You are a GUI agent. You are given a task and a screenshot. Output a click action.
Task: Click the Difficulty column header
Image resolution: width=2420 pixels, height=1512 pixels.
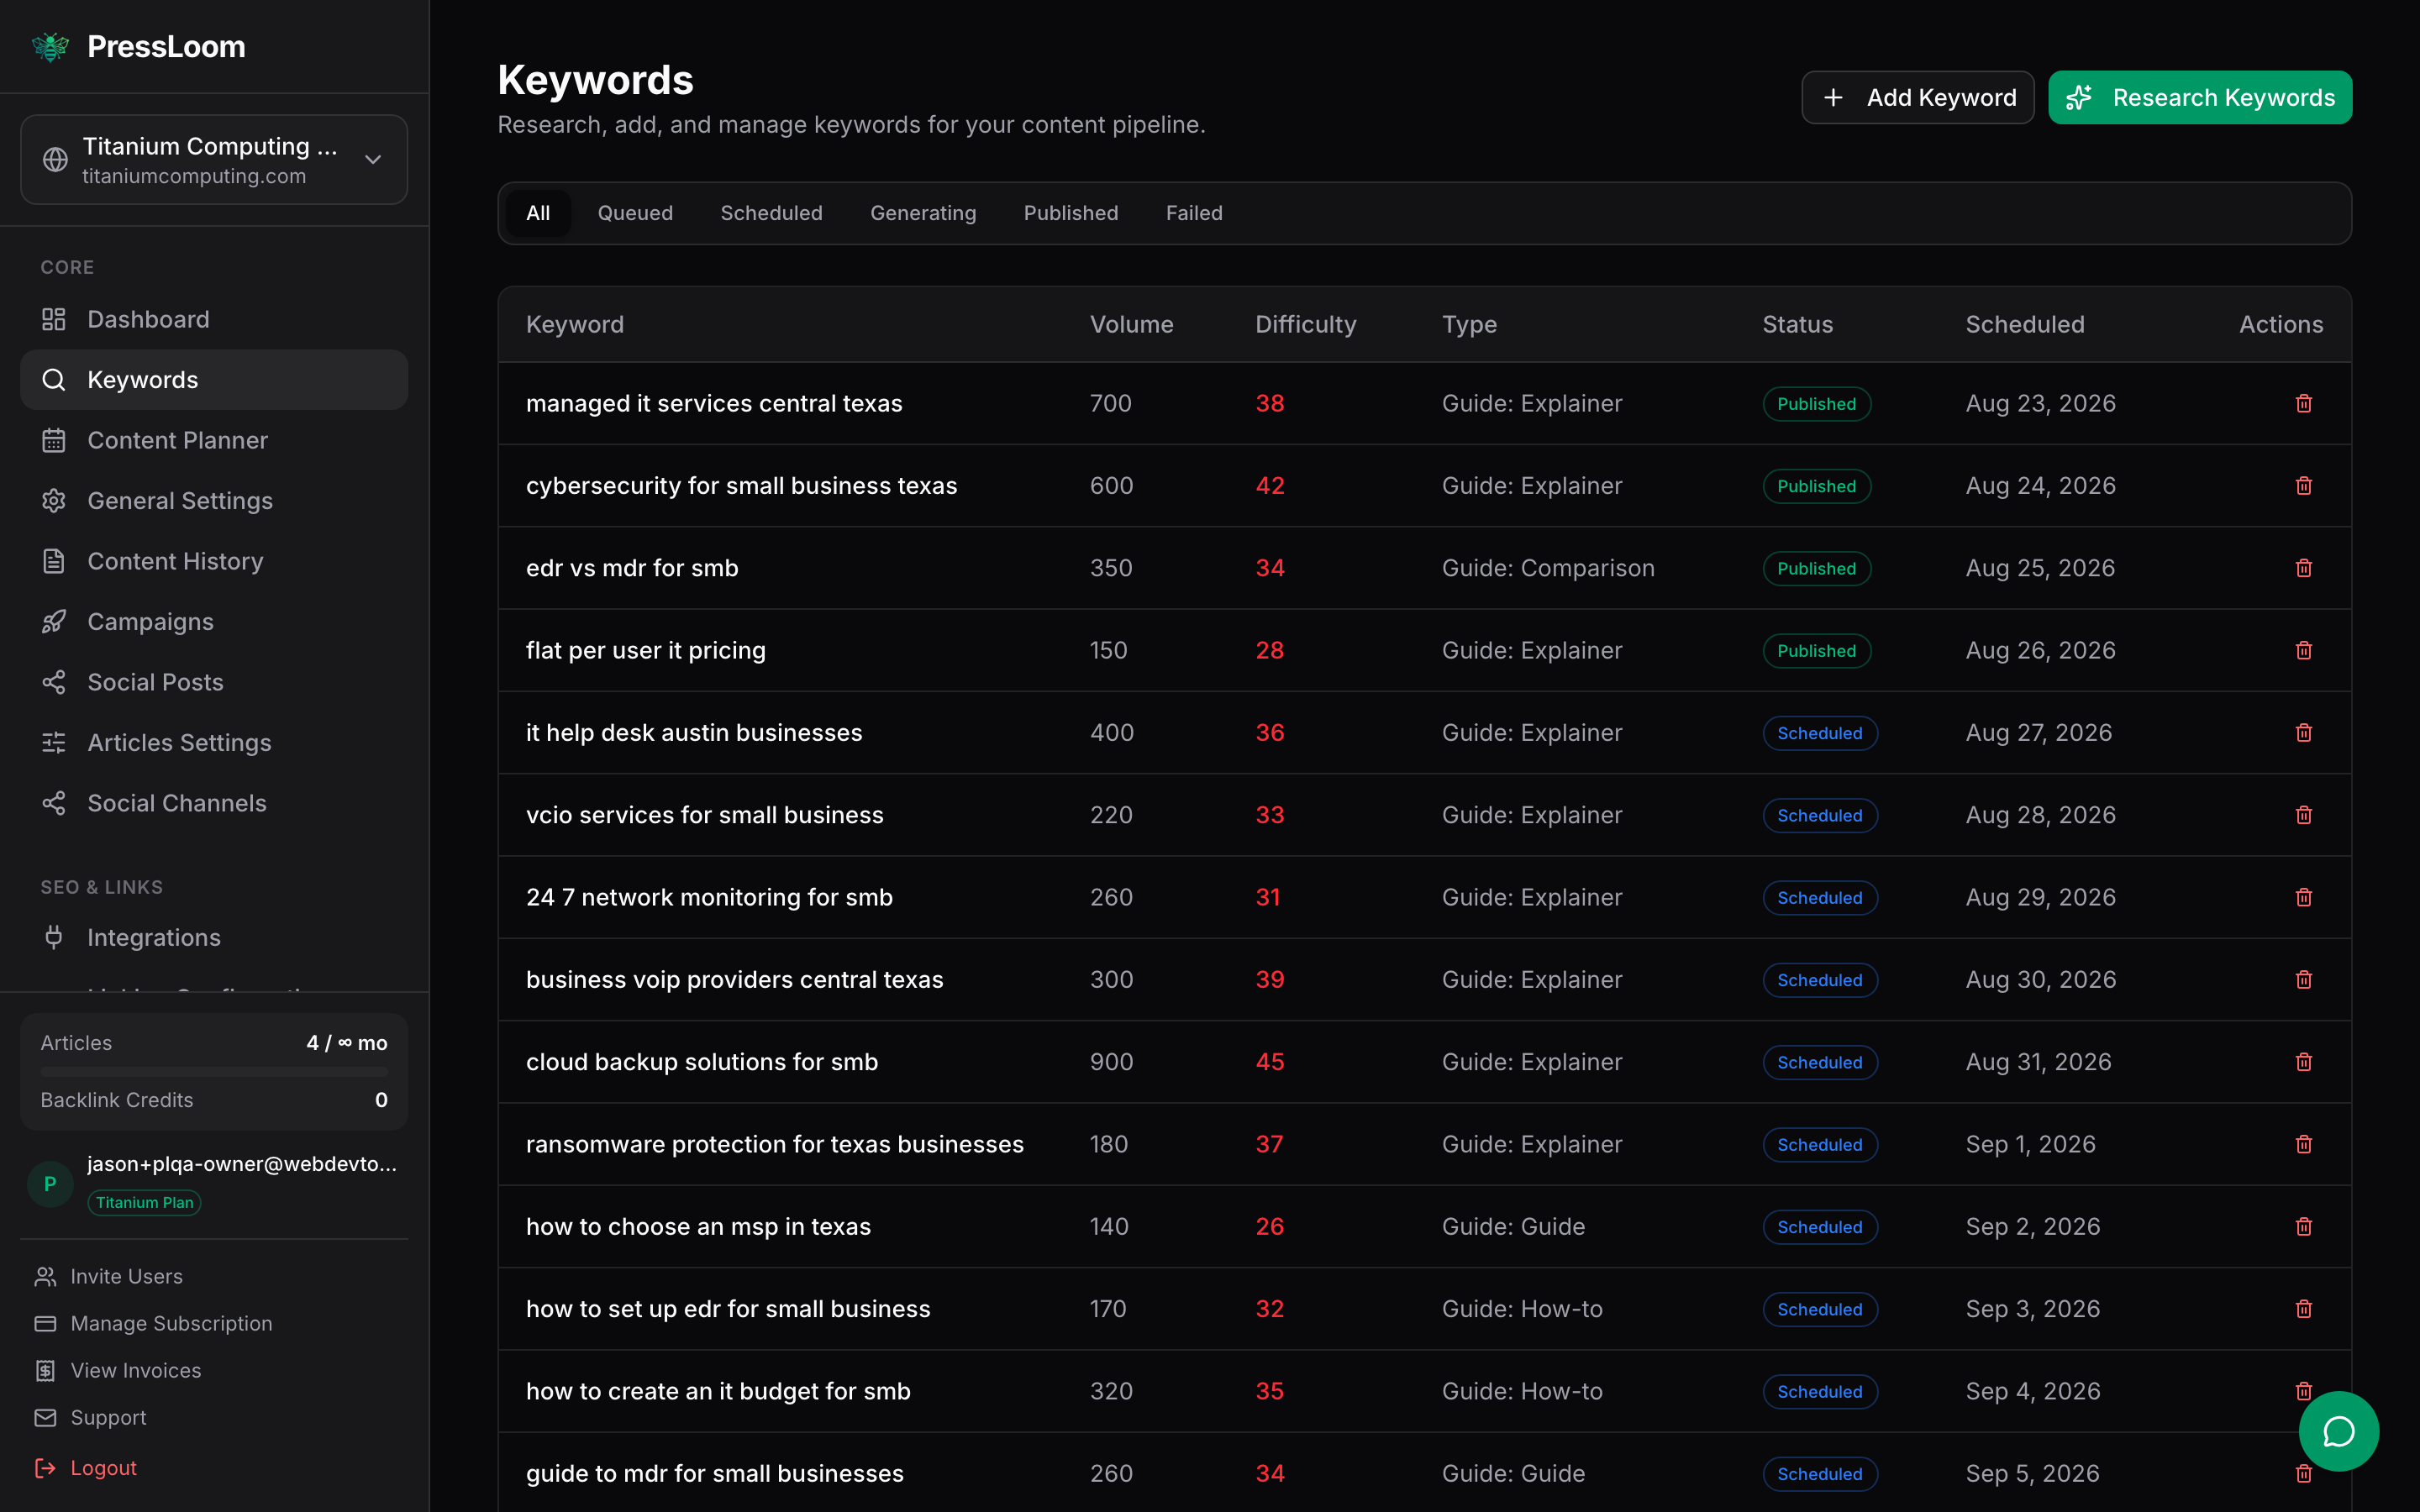pos(1305,324)
